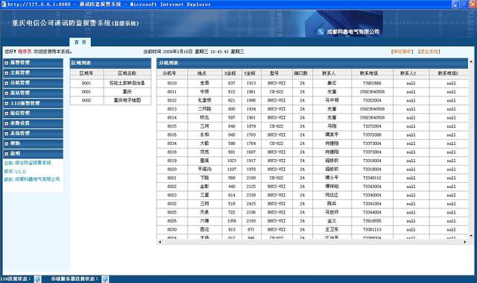477x283 pixels.
Task: Expand 主机管理 via its plus icon
Action: click(7, 73)
